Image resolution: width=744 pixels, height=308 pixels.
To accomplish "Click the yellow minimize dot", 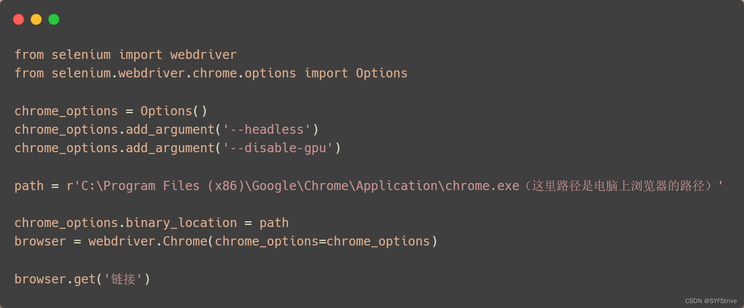I will [x=36, y=19].
